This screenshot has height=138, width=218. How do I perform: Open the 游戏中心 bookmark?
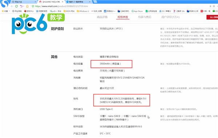coord(29,11)
